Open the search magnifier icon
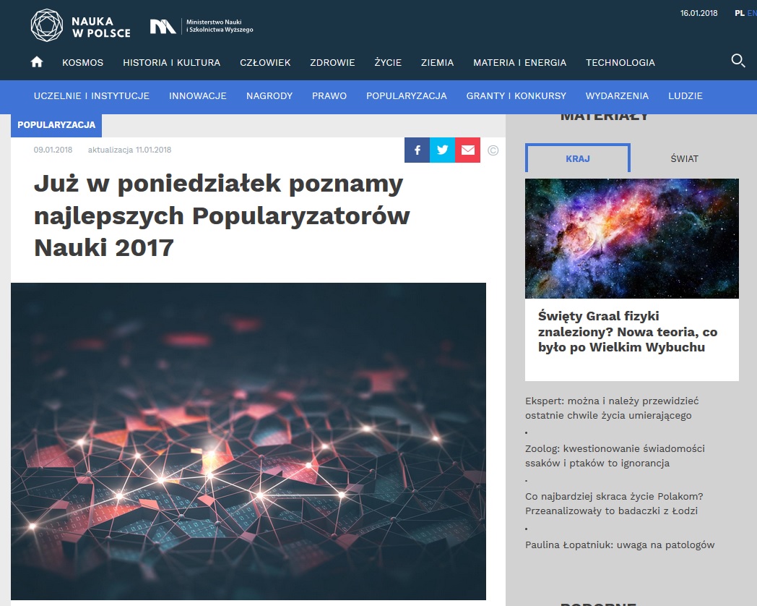This screenshot has height=606, width=757. pos(737,61)
